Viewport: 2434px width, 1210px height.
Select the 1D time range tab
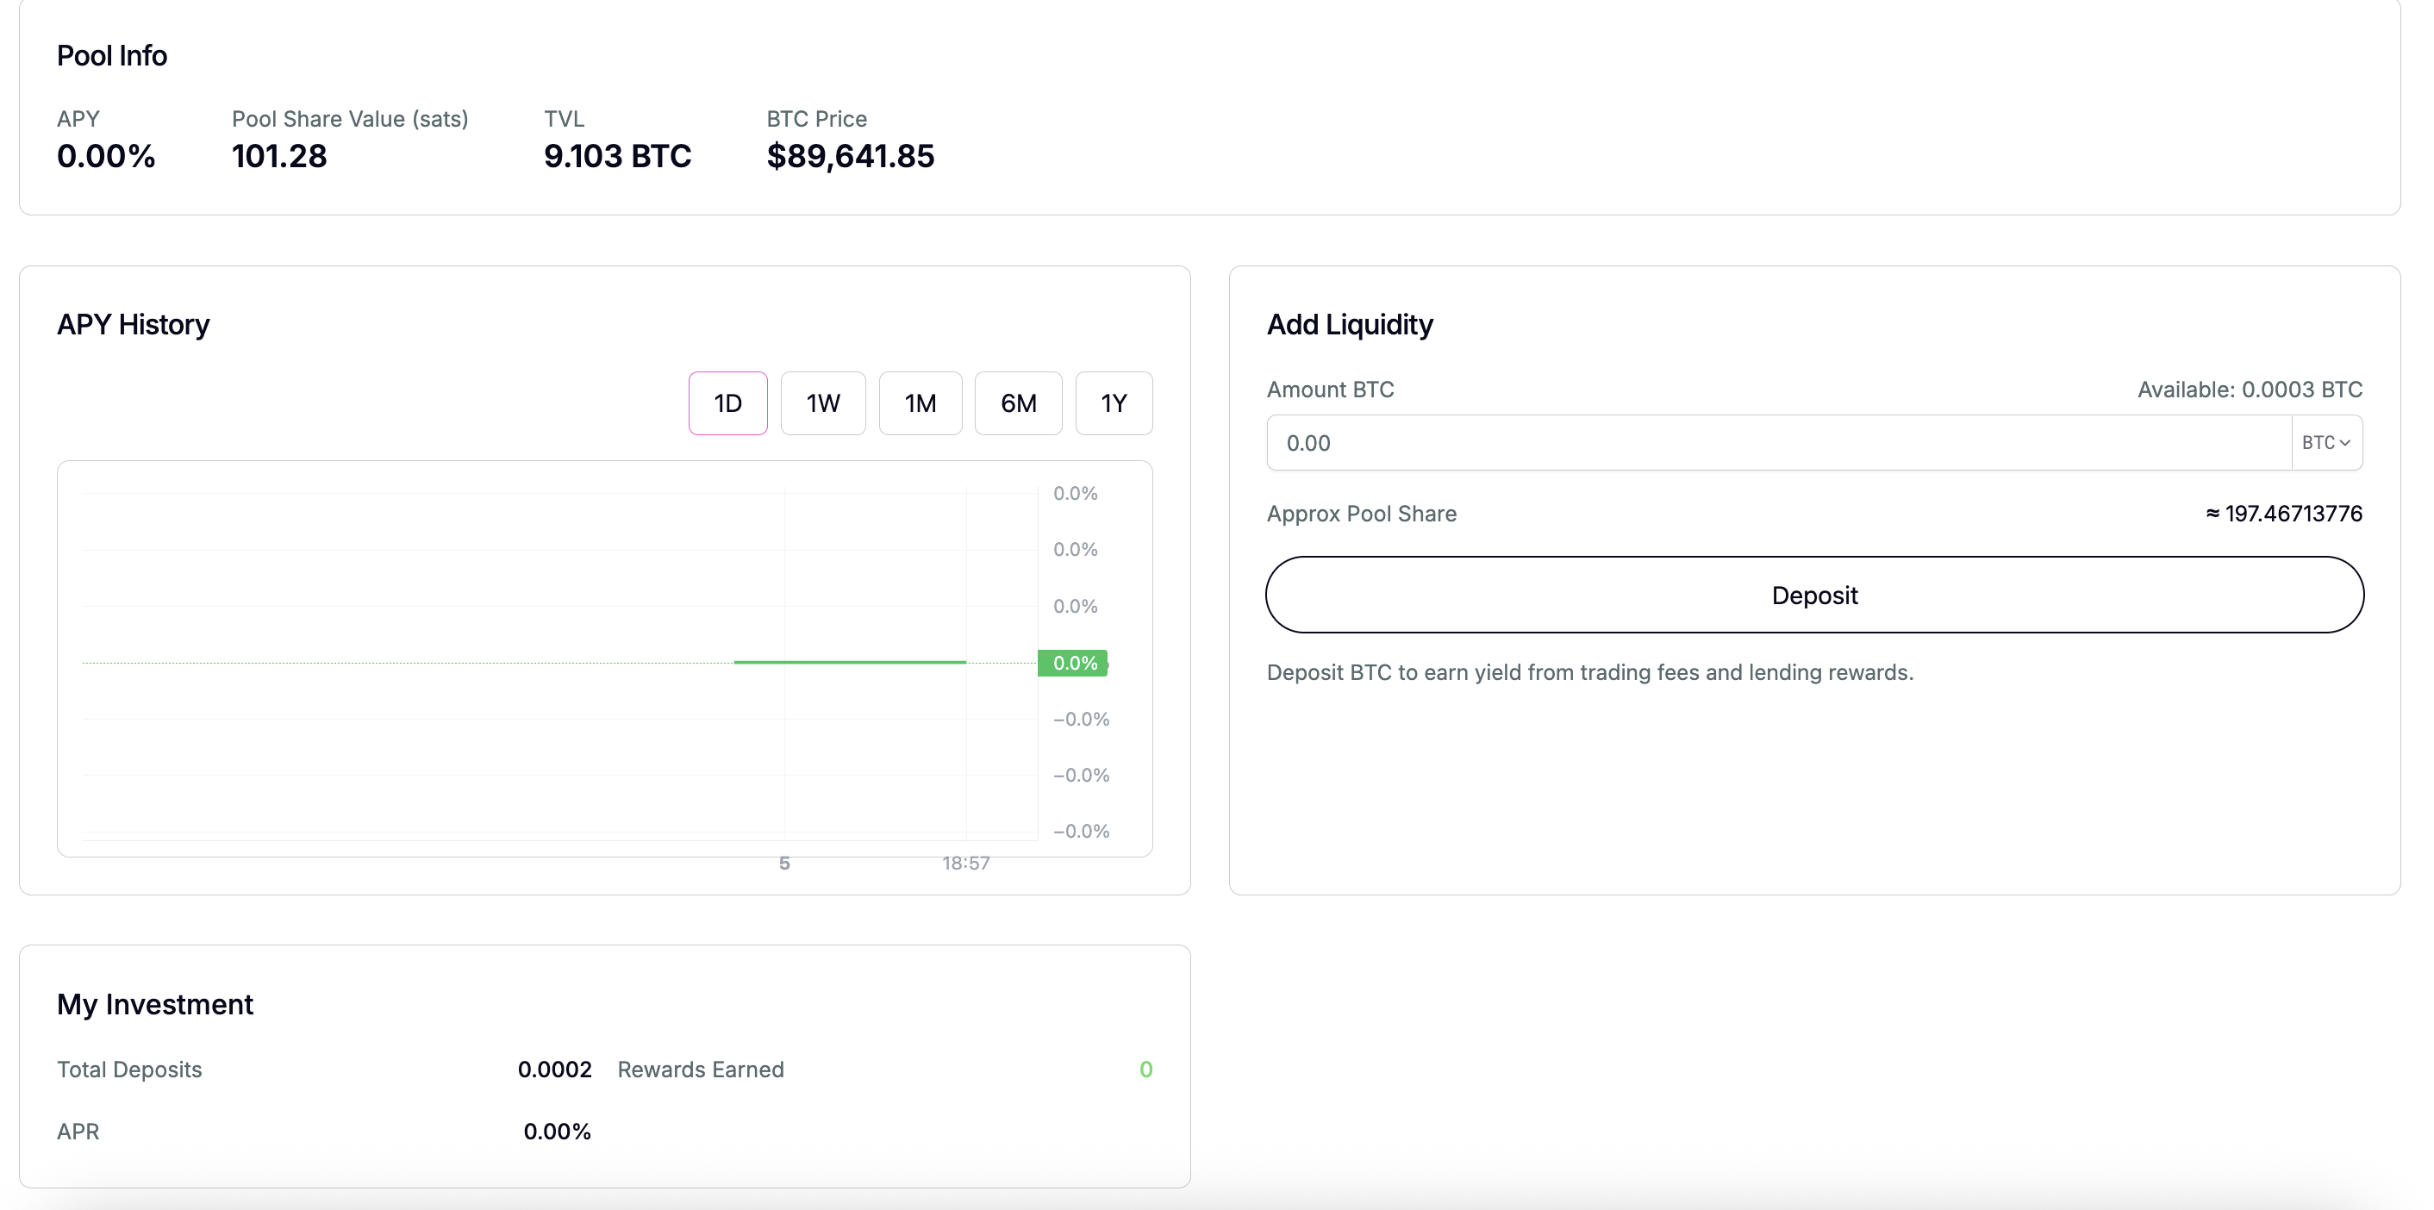727,403
